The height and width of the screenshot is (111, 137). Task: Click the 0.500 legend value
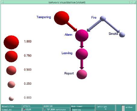(28, 70)
